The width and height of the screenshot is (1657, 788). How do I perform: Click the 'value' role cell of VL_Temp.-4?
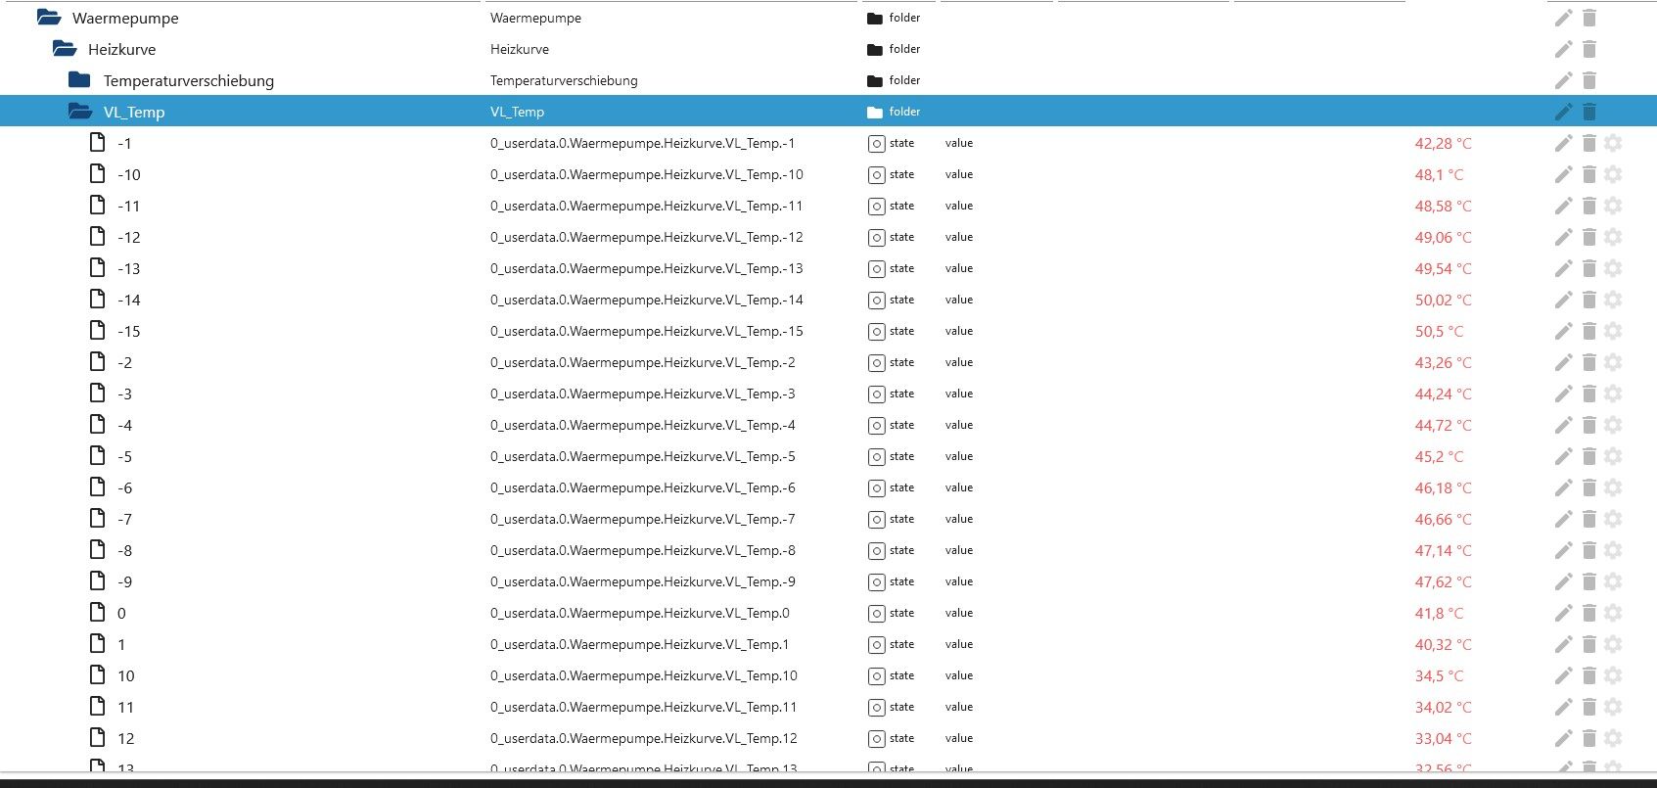coord(959,425)
